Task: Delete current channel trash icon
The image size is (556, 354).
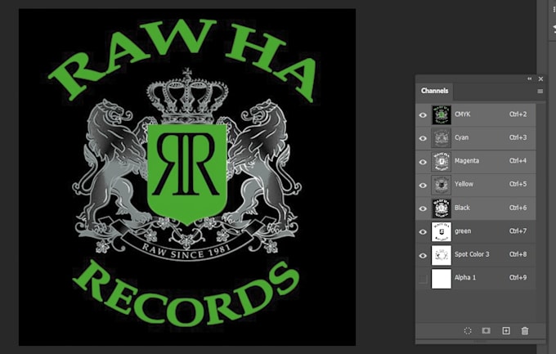Action: [x=525, y=331]
